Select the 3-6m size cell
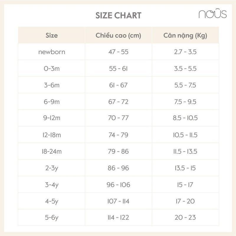The image size is (236, 236). click(52, 85)
